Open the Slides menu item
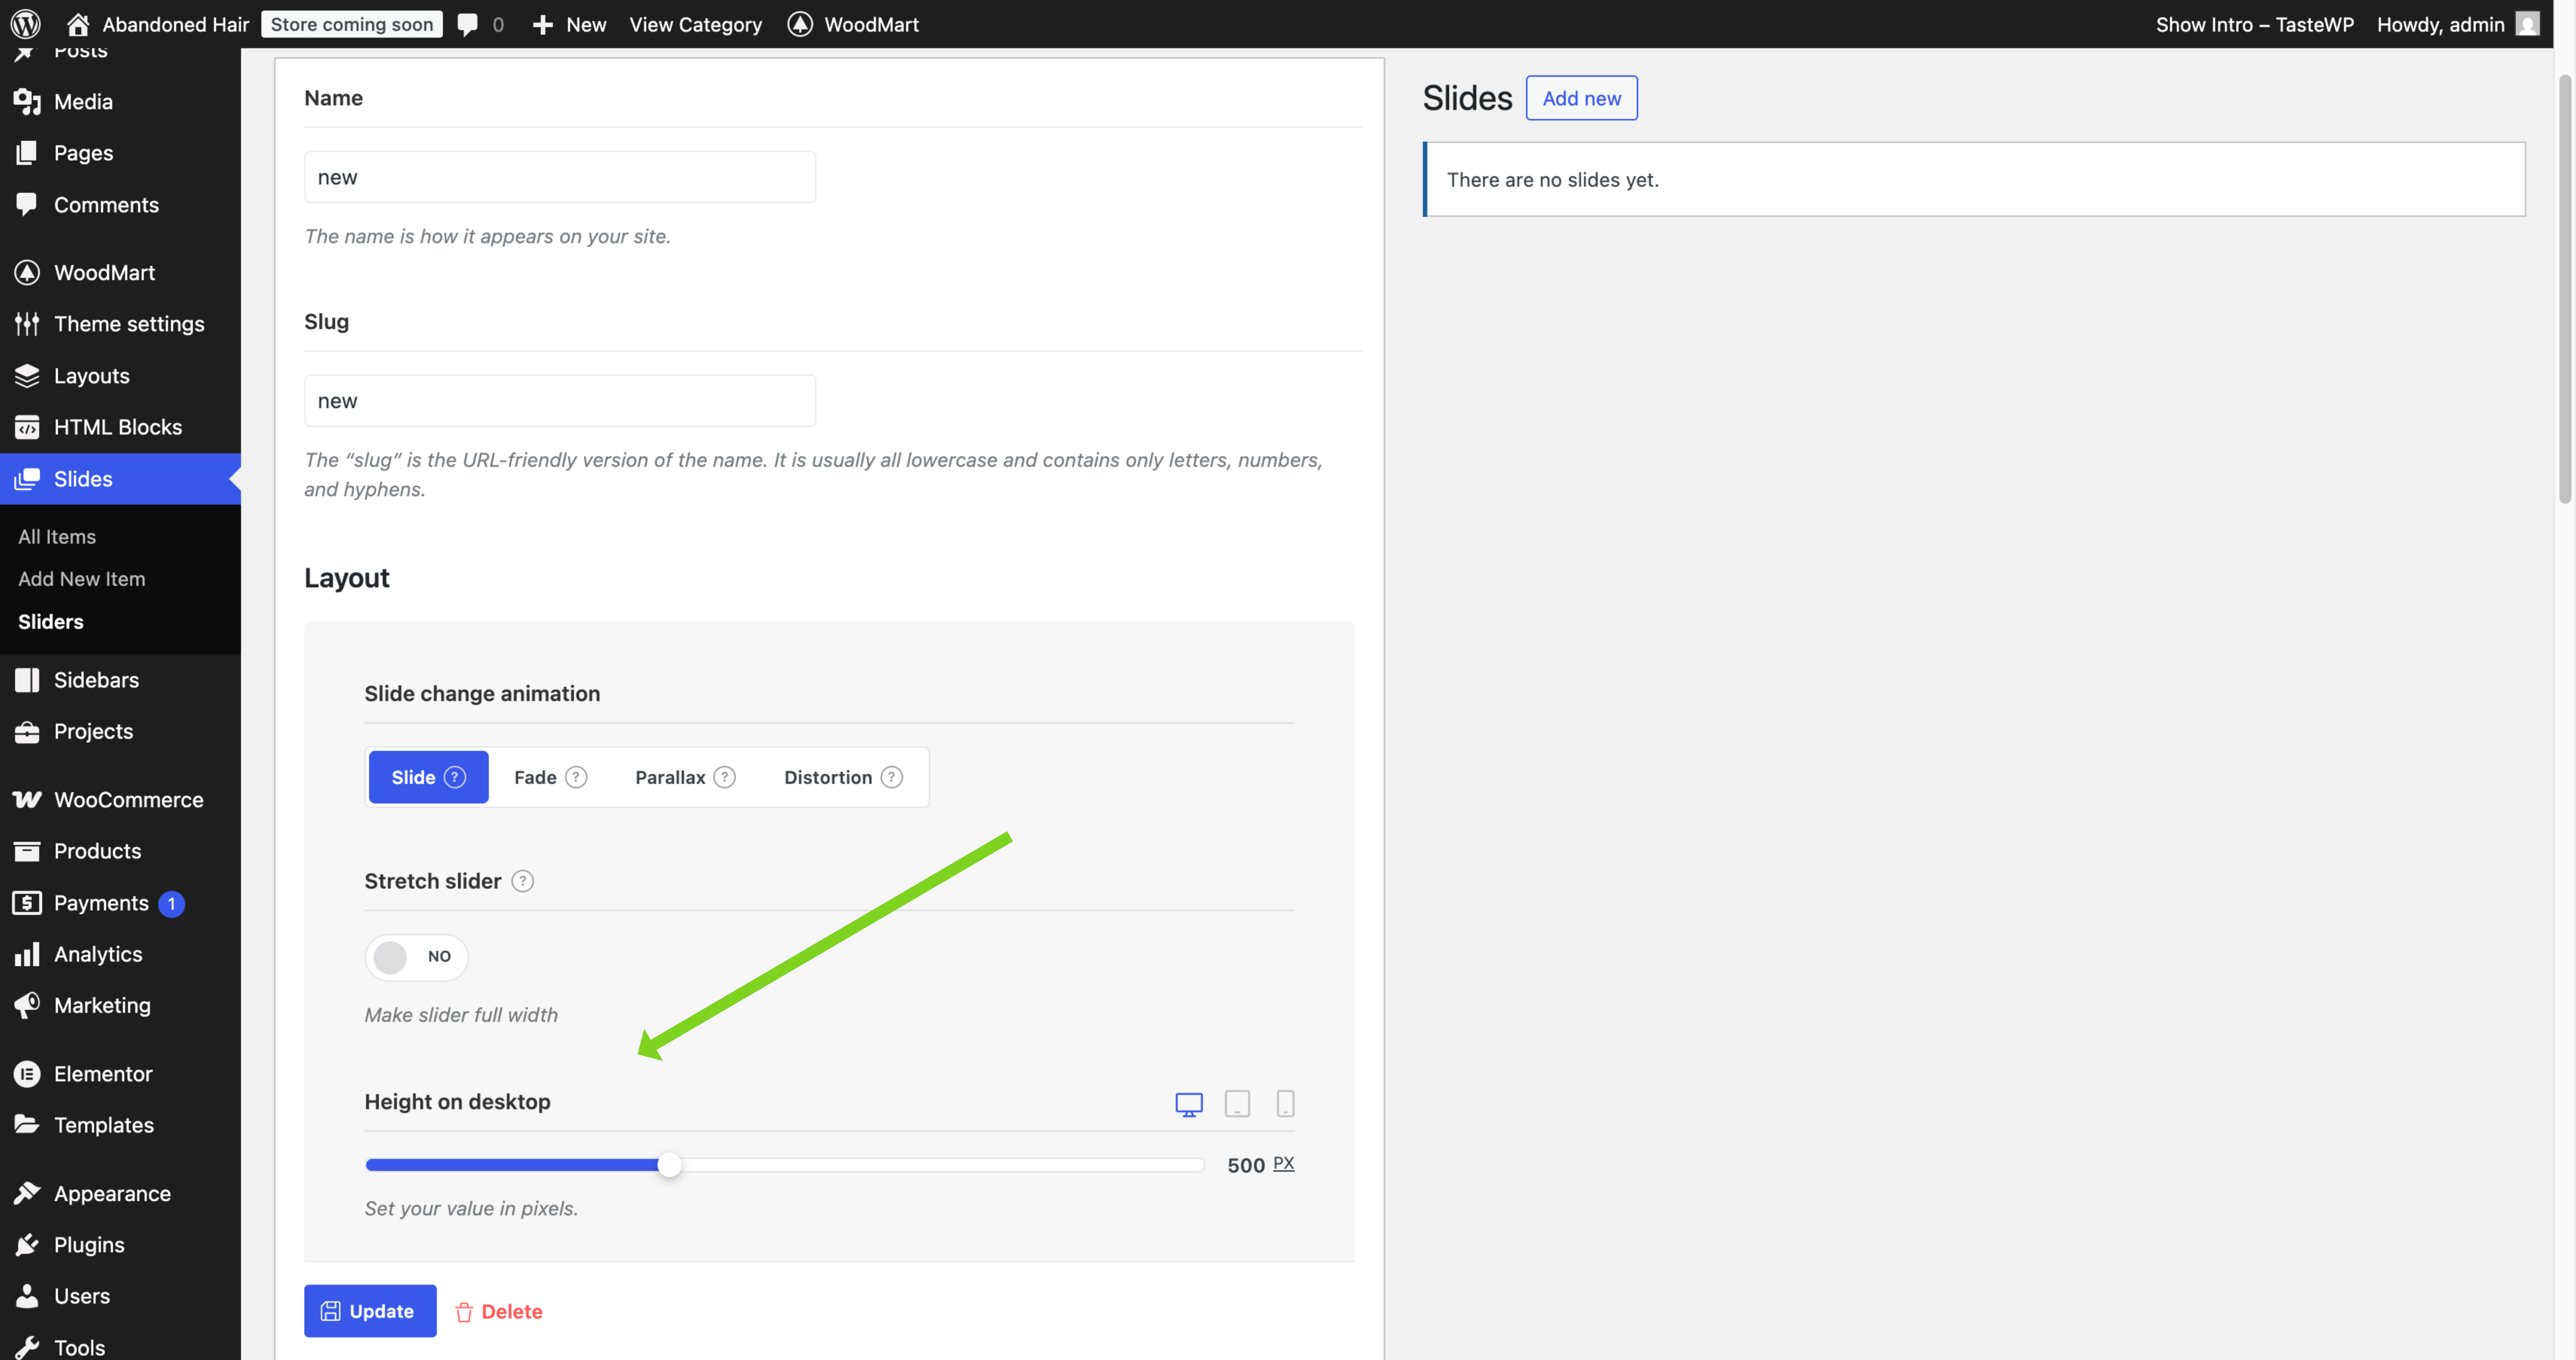 tap(120, 479)
